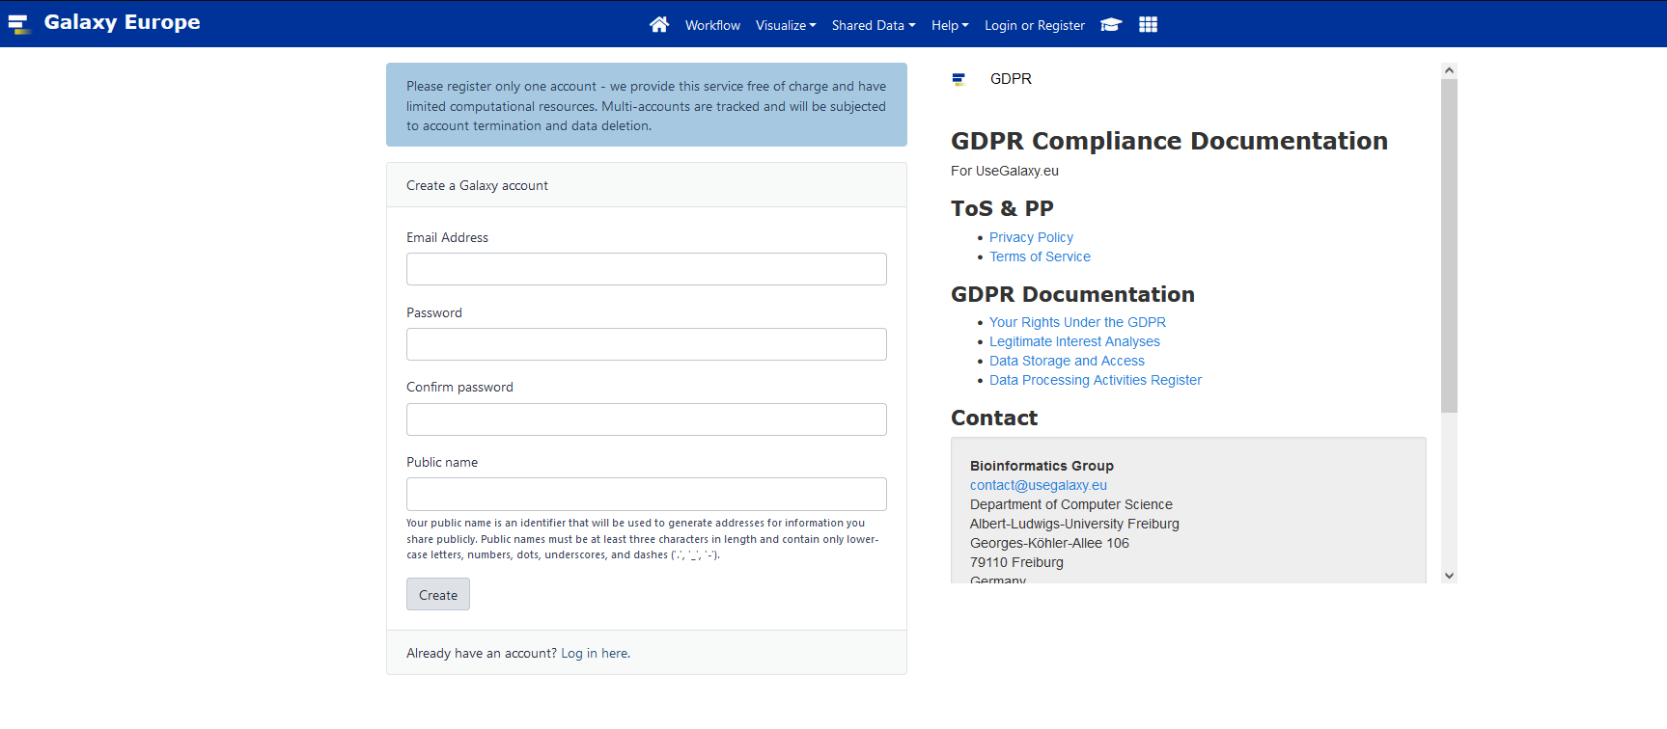Click the GDPR panel scrollbar thumb
Viewport: 1667px width, 729px height.
coord(1449,246)
